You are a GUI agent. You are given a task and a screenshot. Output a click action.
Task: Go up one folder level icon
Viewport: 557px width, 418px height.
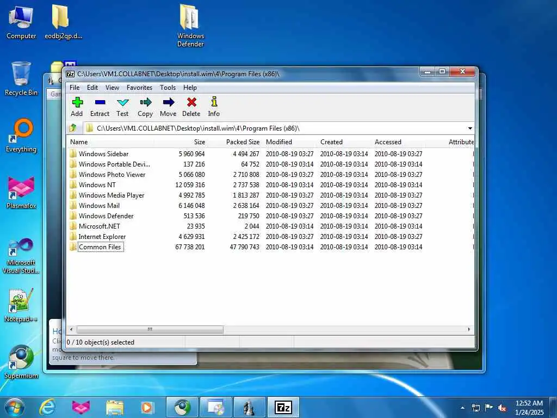click(73, 128)
